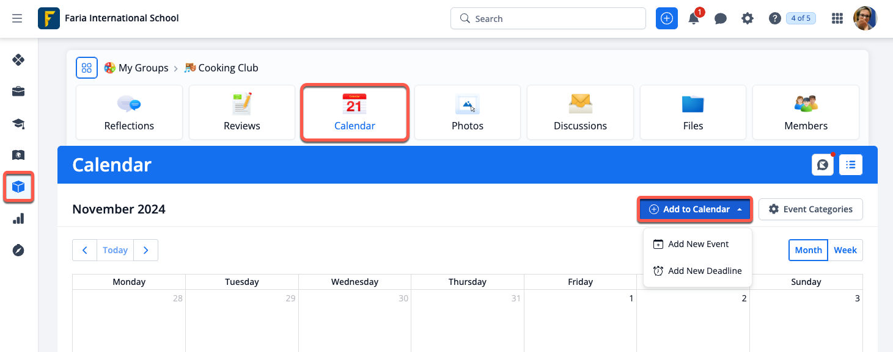Switch calendar to Month view
Viewport: 893px width, 352px height.
pos(808,250)
